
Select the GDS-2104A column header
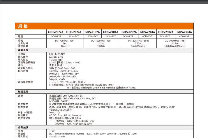click(x=110, y=32)
